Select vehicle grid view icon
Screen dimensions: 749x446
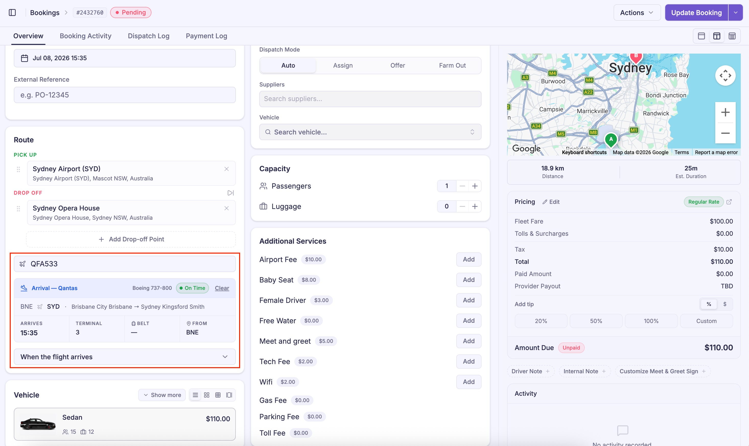(x=207, y=395)
